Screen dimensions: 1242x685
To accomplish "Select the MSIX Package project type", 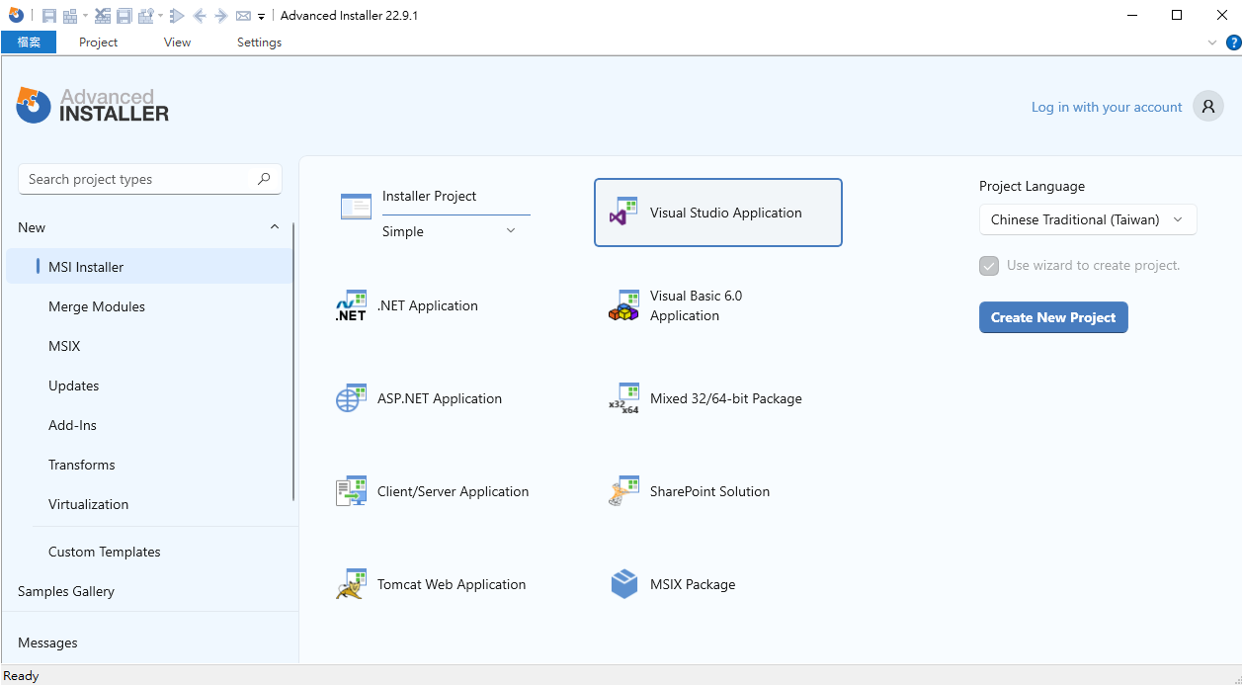I will pos(673,584).
